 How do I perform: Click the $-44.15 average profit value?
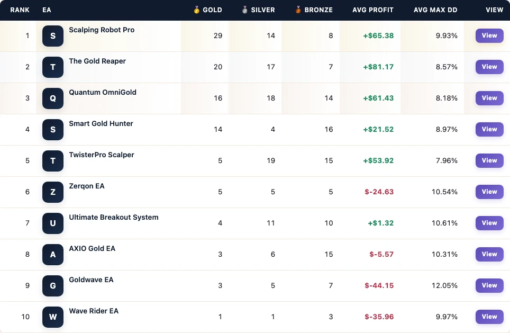coord(379,285)
